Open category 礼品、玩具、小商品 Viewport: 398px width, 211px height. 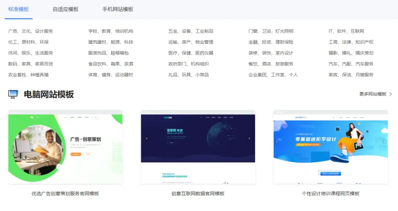(188, 75)
